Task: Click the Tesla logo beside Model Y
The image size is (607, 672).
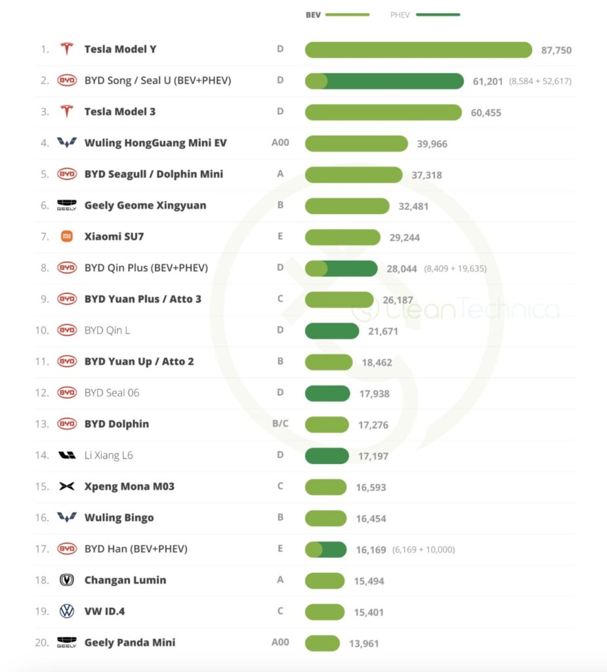Action: tap(66, 49)
